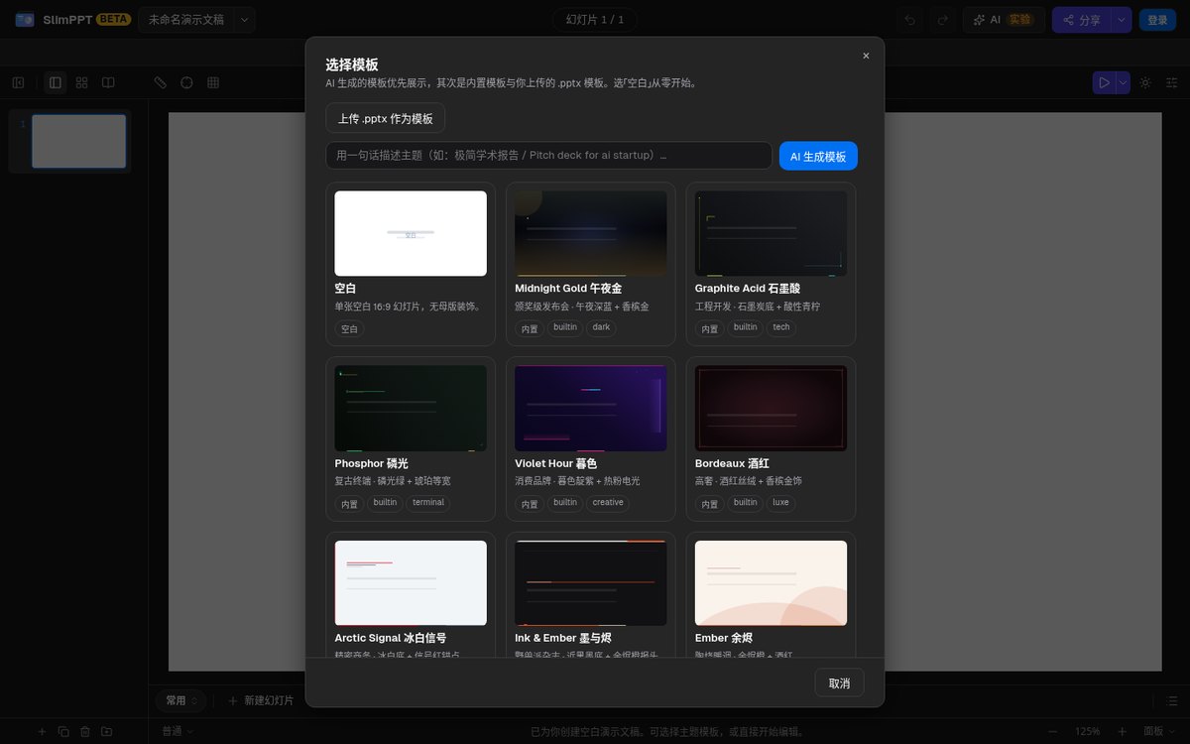Expand the slideshow play options arrow
This screenshot has width=1190, height=744.
point(1124,82)
